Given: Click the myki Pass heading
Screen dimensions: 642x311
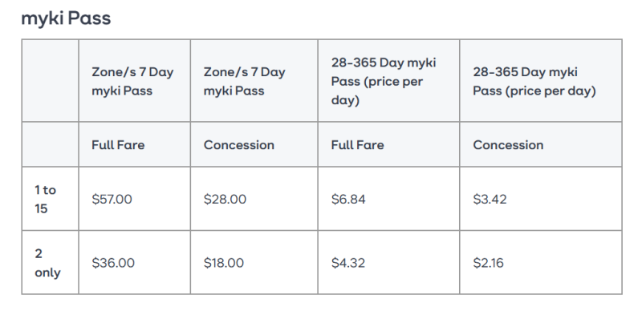Looking at the screenshot, I should point(66,18).
